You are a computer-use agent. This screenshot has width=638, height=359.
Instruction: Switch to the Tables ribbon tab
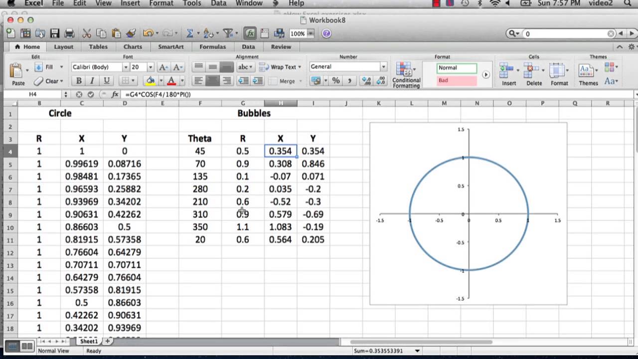coord(98,46)
